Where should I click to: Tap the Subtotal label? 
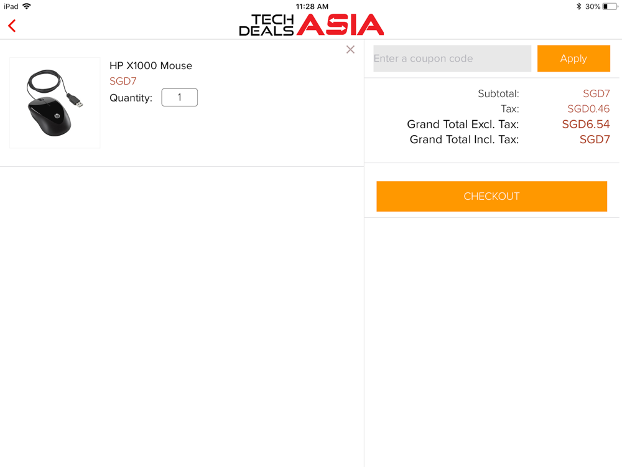pos(498,94)
